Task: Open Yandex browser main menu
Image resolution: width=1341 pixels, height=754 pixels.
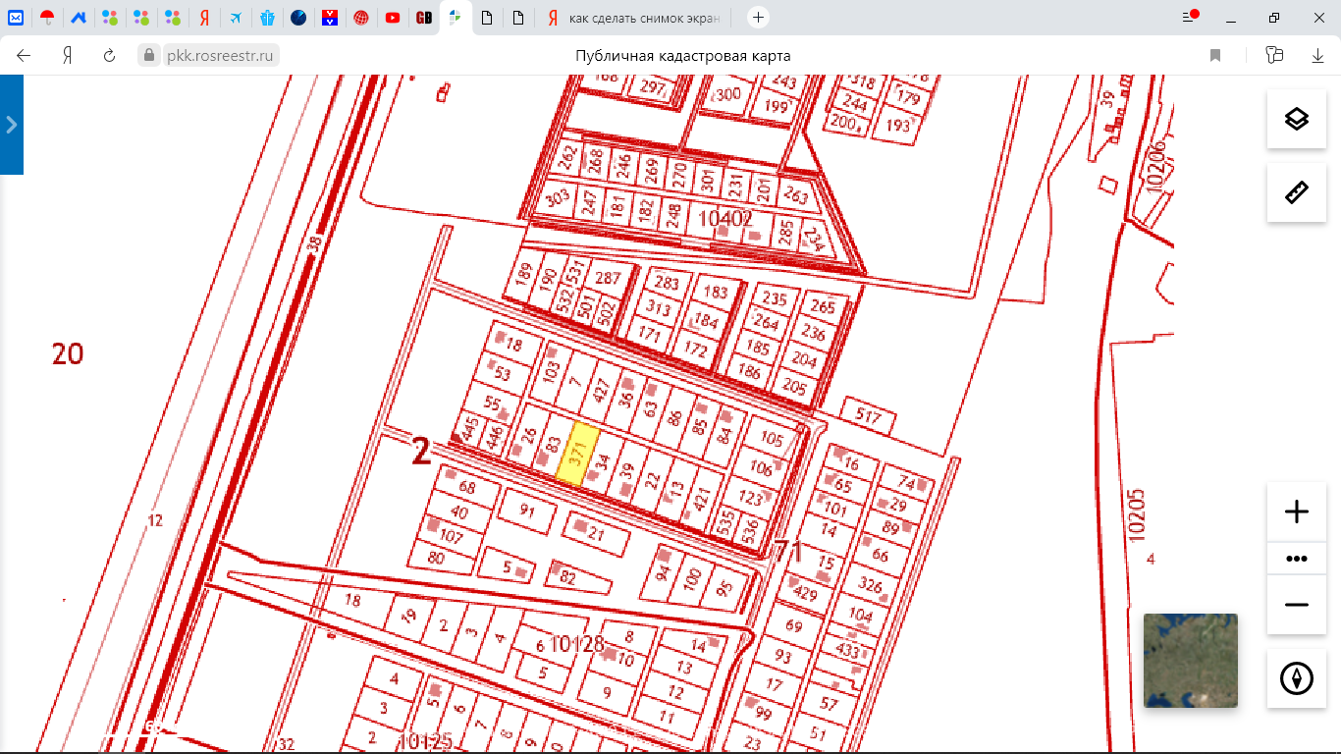Action: click(1190, 17)
